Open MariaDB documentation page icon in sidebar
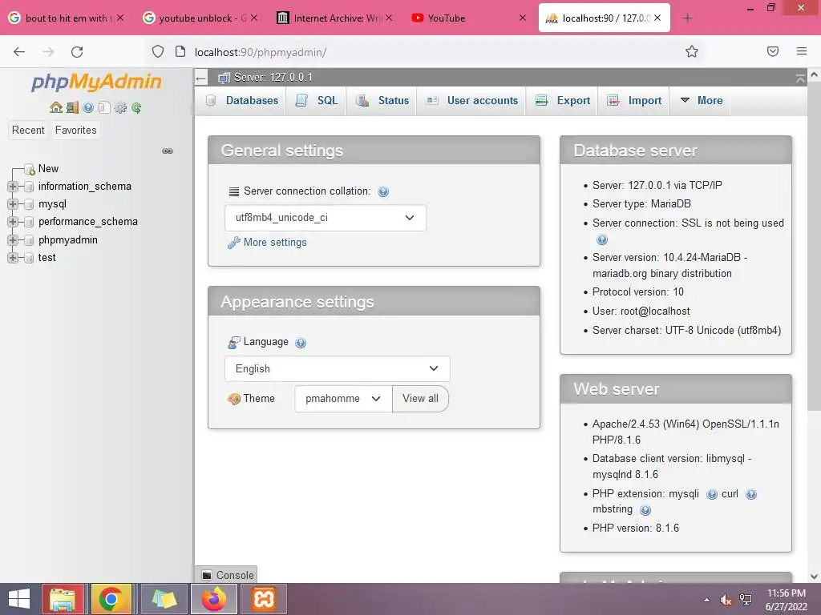 [x=104, y=108]
